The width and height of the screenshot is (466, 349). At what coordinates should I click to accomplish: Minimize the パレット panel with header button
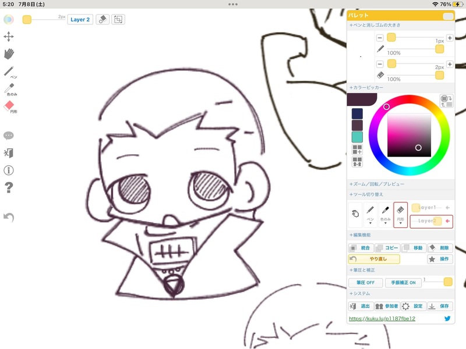(x=448, y=16)
